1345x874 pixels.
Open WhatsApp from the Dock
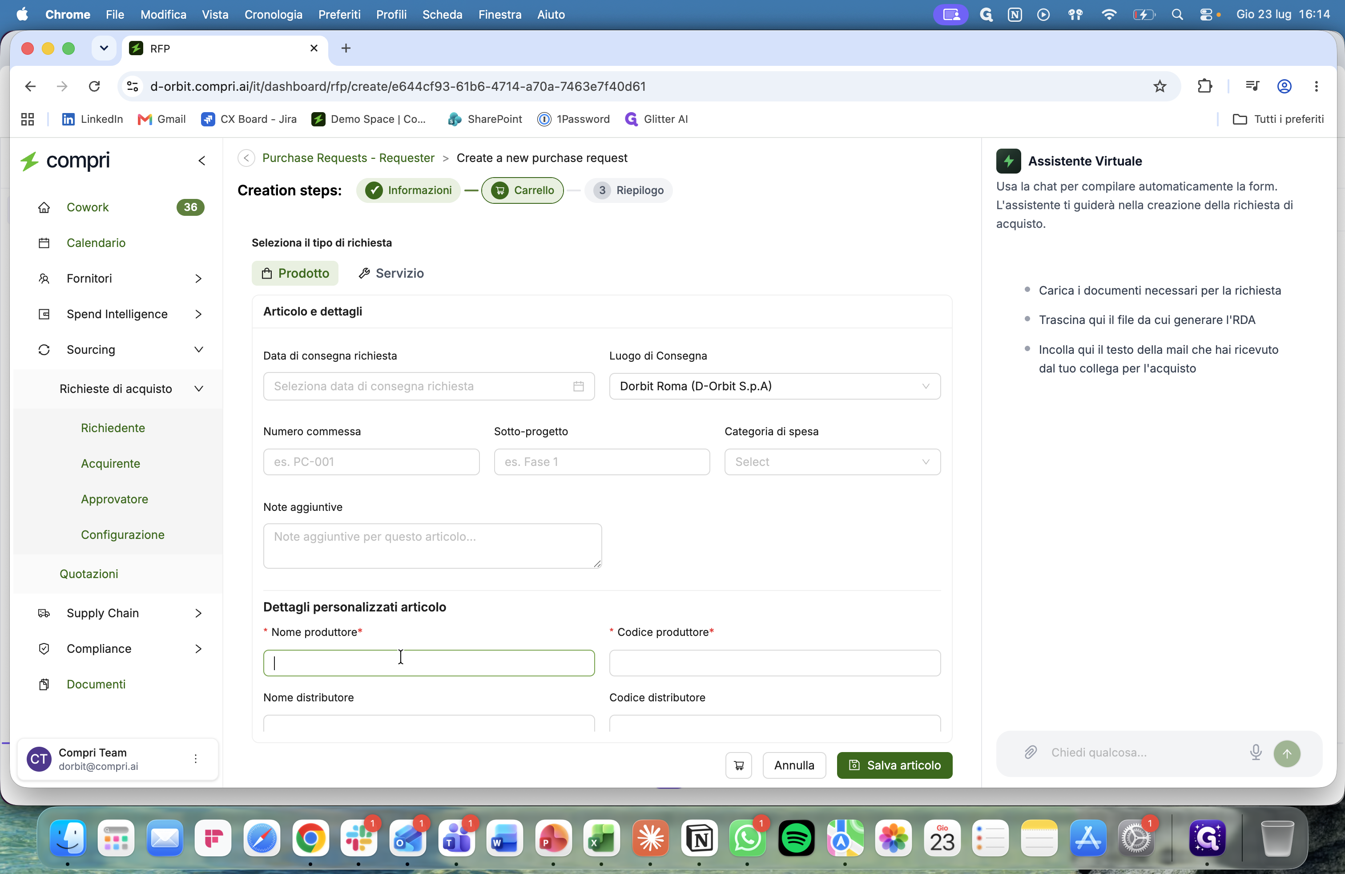click(748, 838)
